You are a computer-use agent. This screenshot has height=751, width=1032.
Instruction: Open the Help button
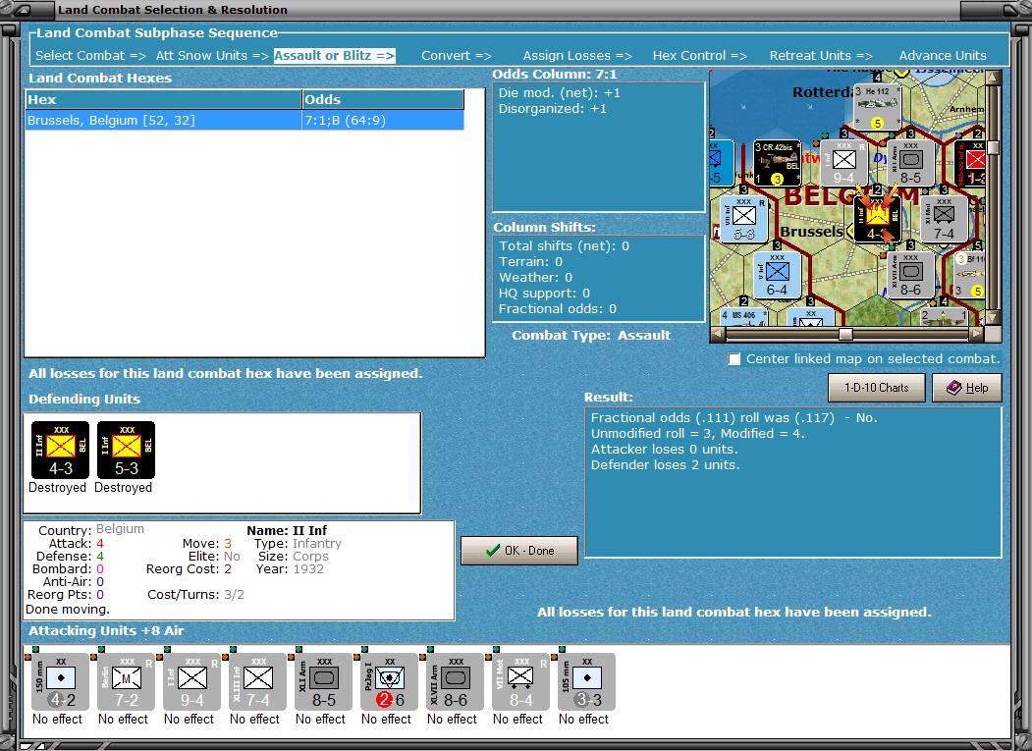(x=967, y=388)
